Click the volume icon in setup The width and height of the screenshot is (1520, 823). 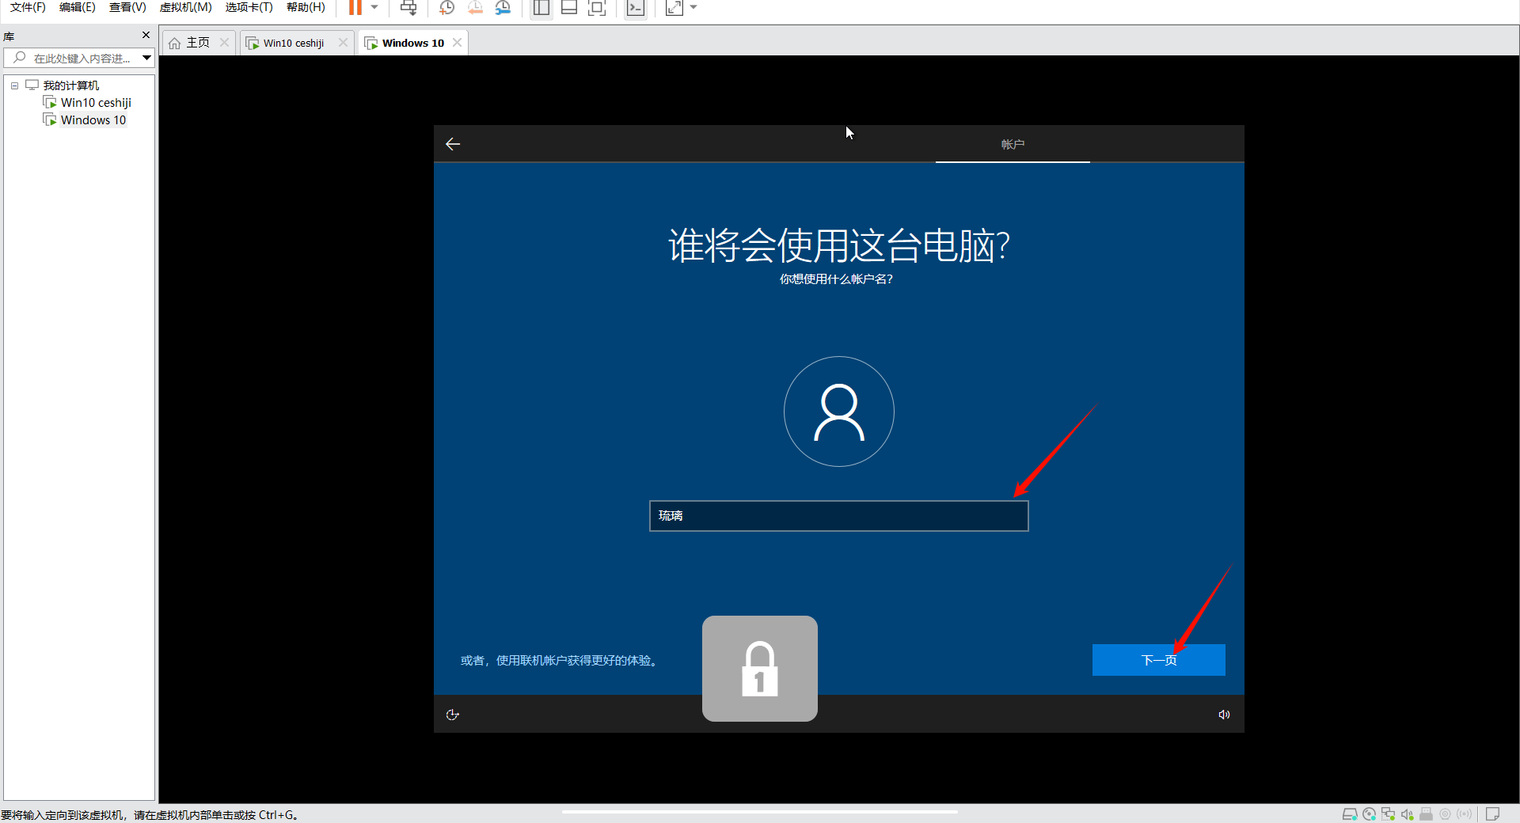pyautogui.click(x=1224, y=715)
